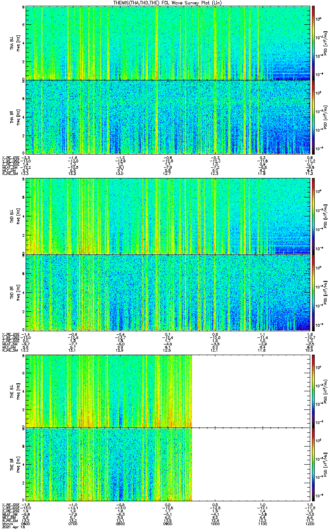Select the THD B-parallel spectrogram panel
This screenshot has width=331, height=530.
click(x=168, y=292)
